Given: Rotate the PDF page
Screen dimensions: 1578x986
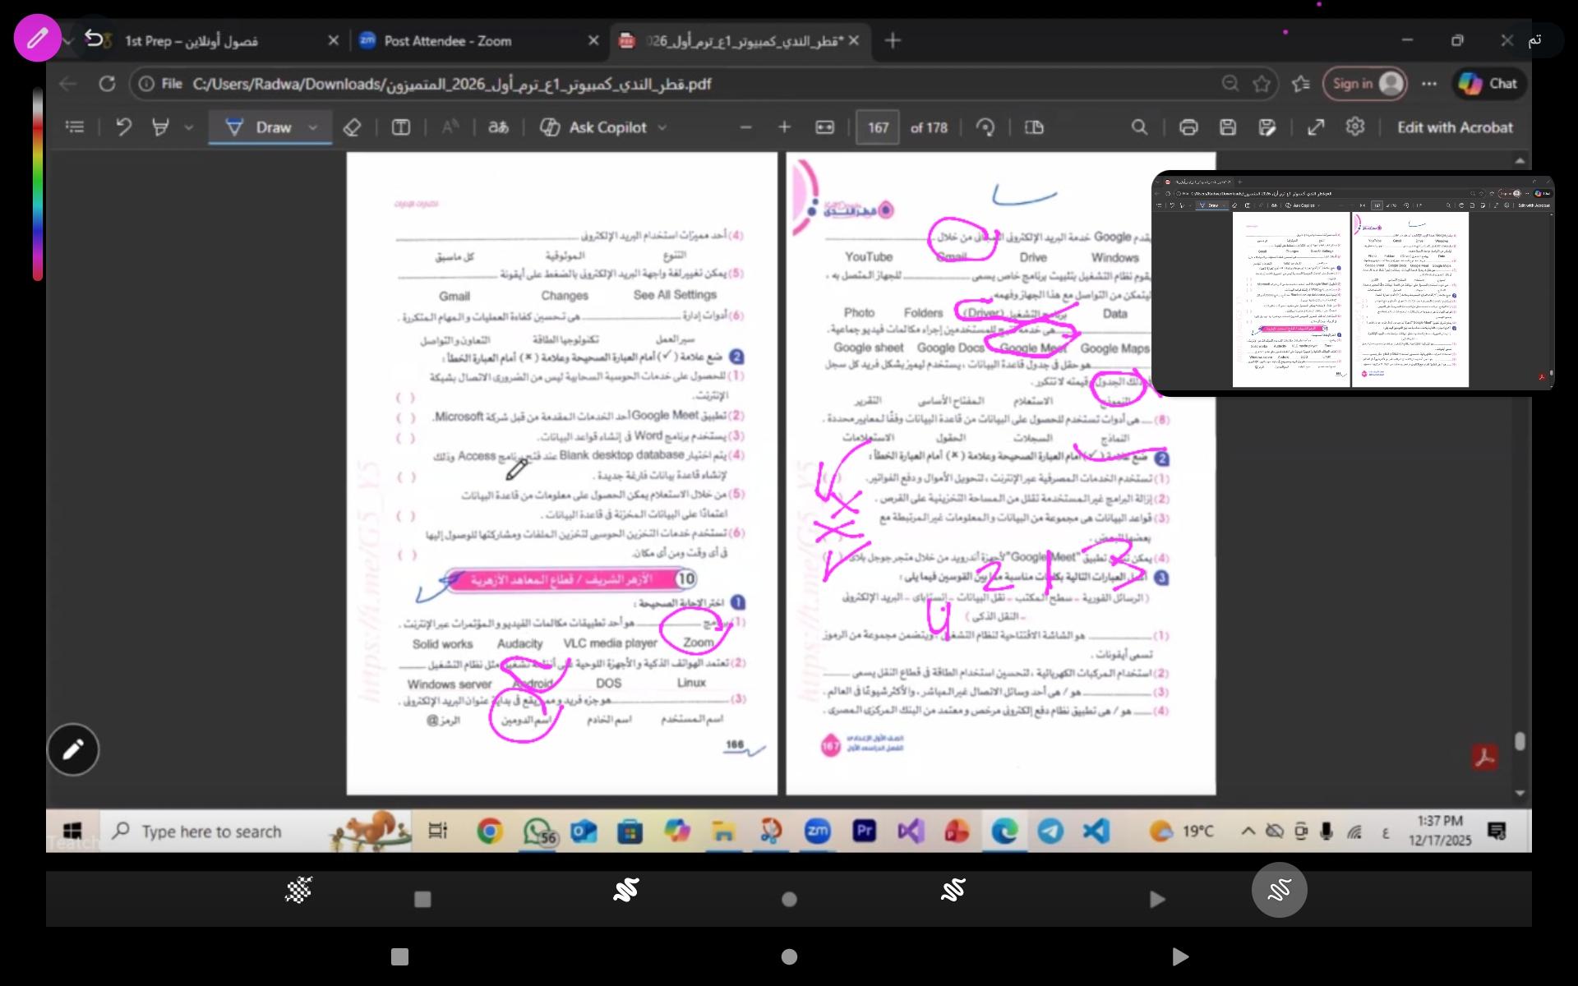Looking at the screenshot, I should [x=985, y=127].
